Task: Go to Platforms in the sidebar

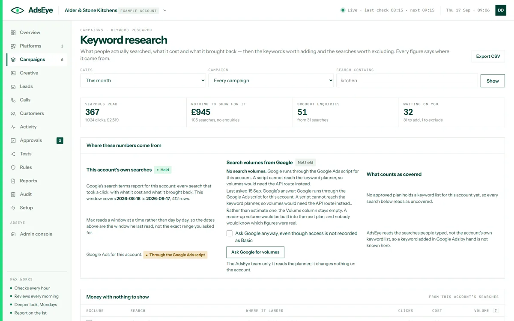Action: click(x=37, y=46)
